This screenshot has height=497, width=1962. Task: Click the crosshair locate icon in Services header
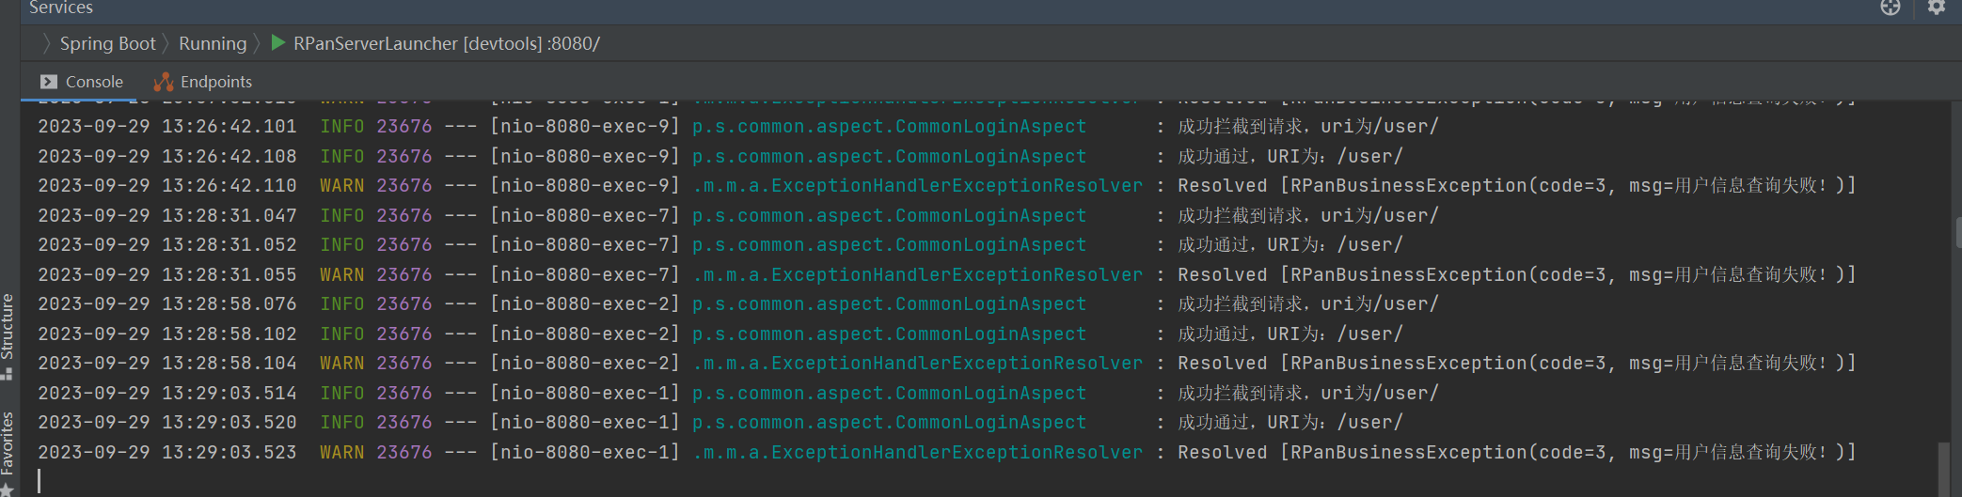[1891, 8]
